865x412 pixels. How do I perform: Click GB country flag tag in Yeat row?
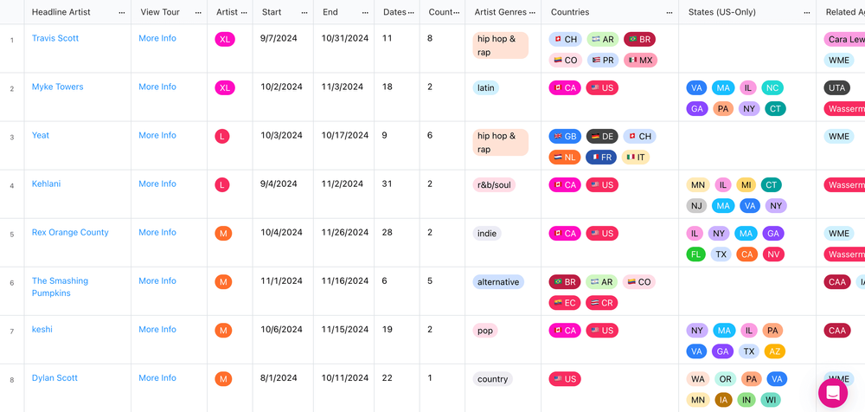click(565, 137)
